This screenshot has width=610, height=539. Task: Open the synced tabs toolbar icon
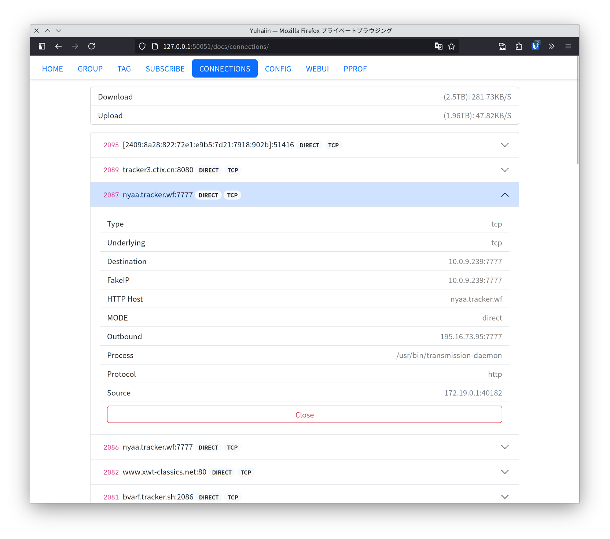coord(502,46)
